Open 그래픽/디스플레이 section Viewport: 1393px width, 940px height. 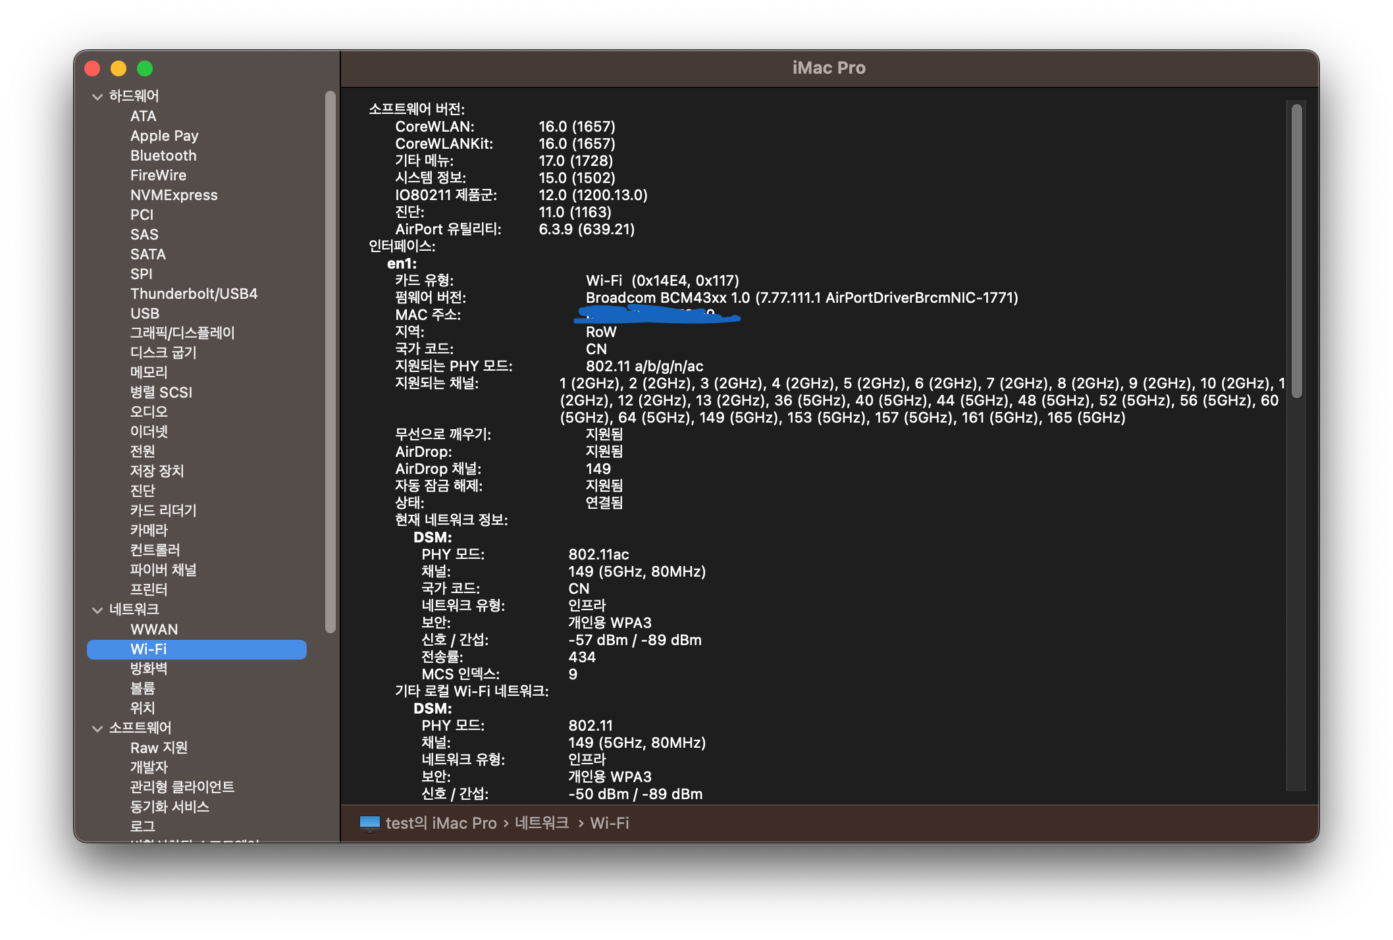pos(182,333)
